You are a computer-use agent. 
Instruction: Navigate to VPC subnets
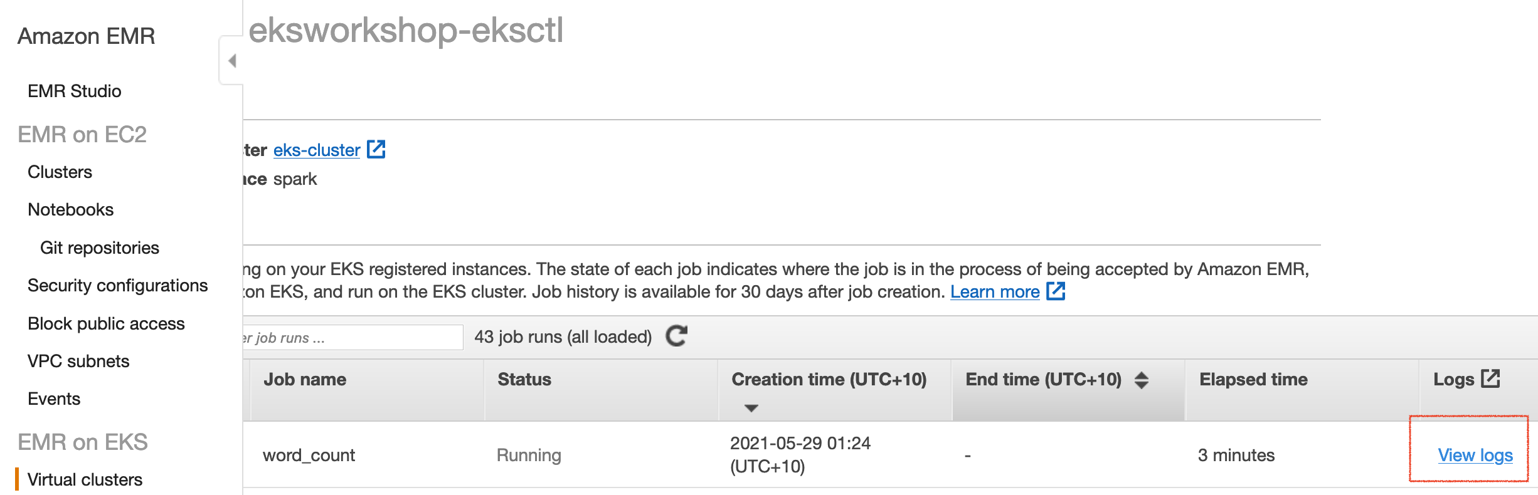pos(78,361)
